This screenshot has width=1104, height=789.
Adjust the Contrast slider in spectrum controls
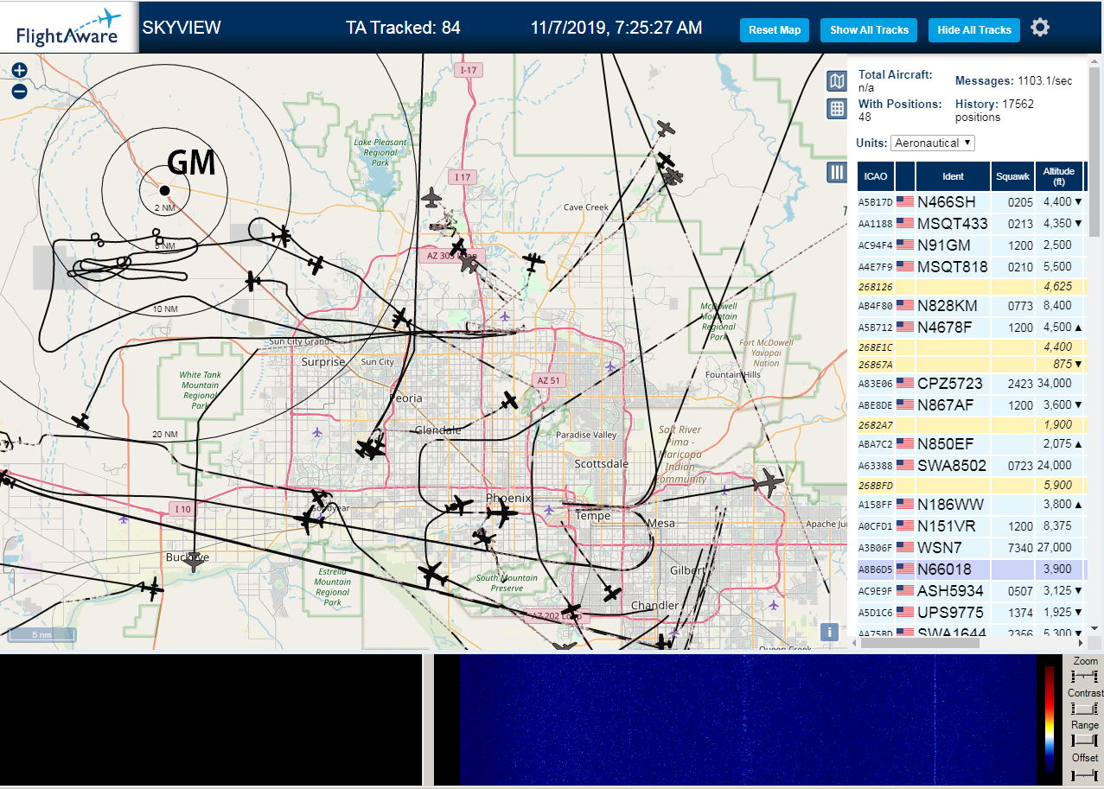(1084, 709)
